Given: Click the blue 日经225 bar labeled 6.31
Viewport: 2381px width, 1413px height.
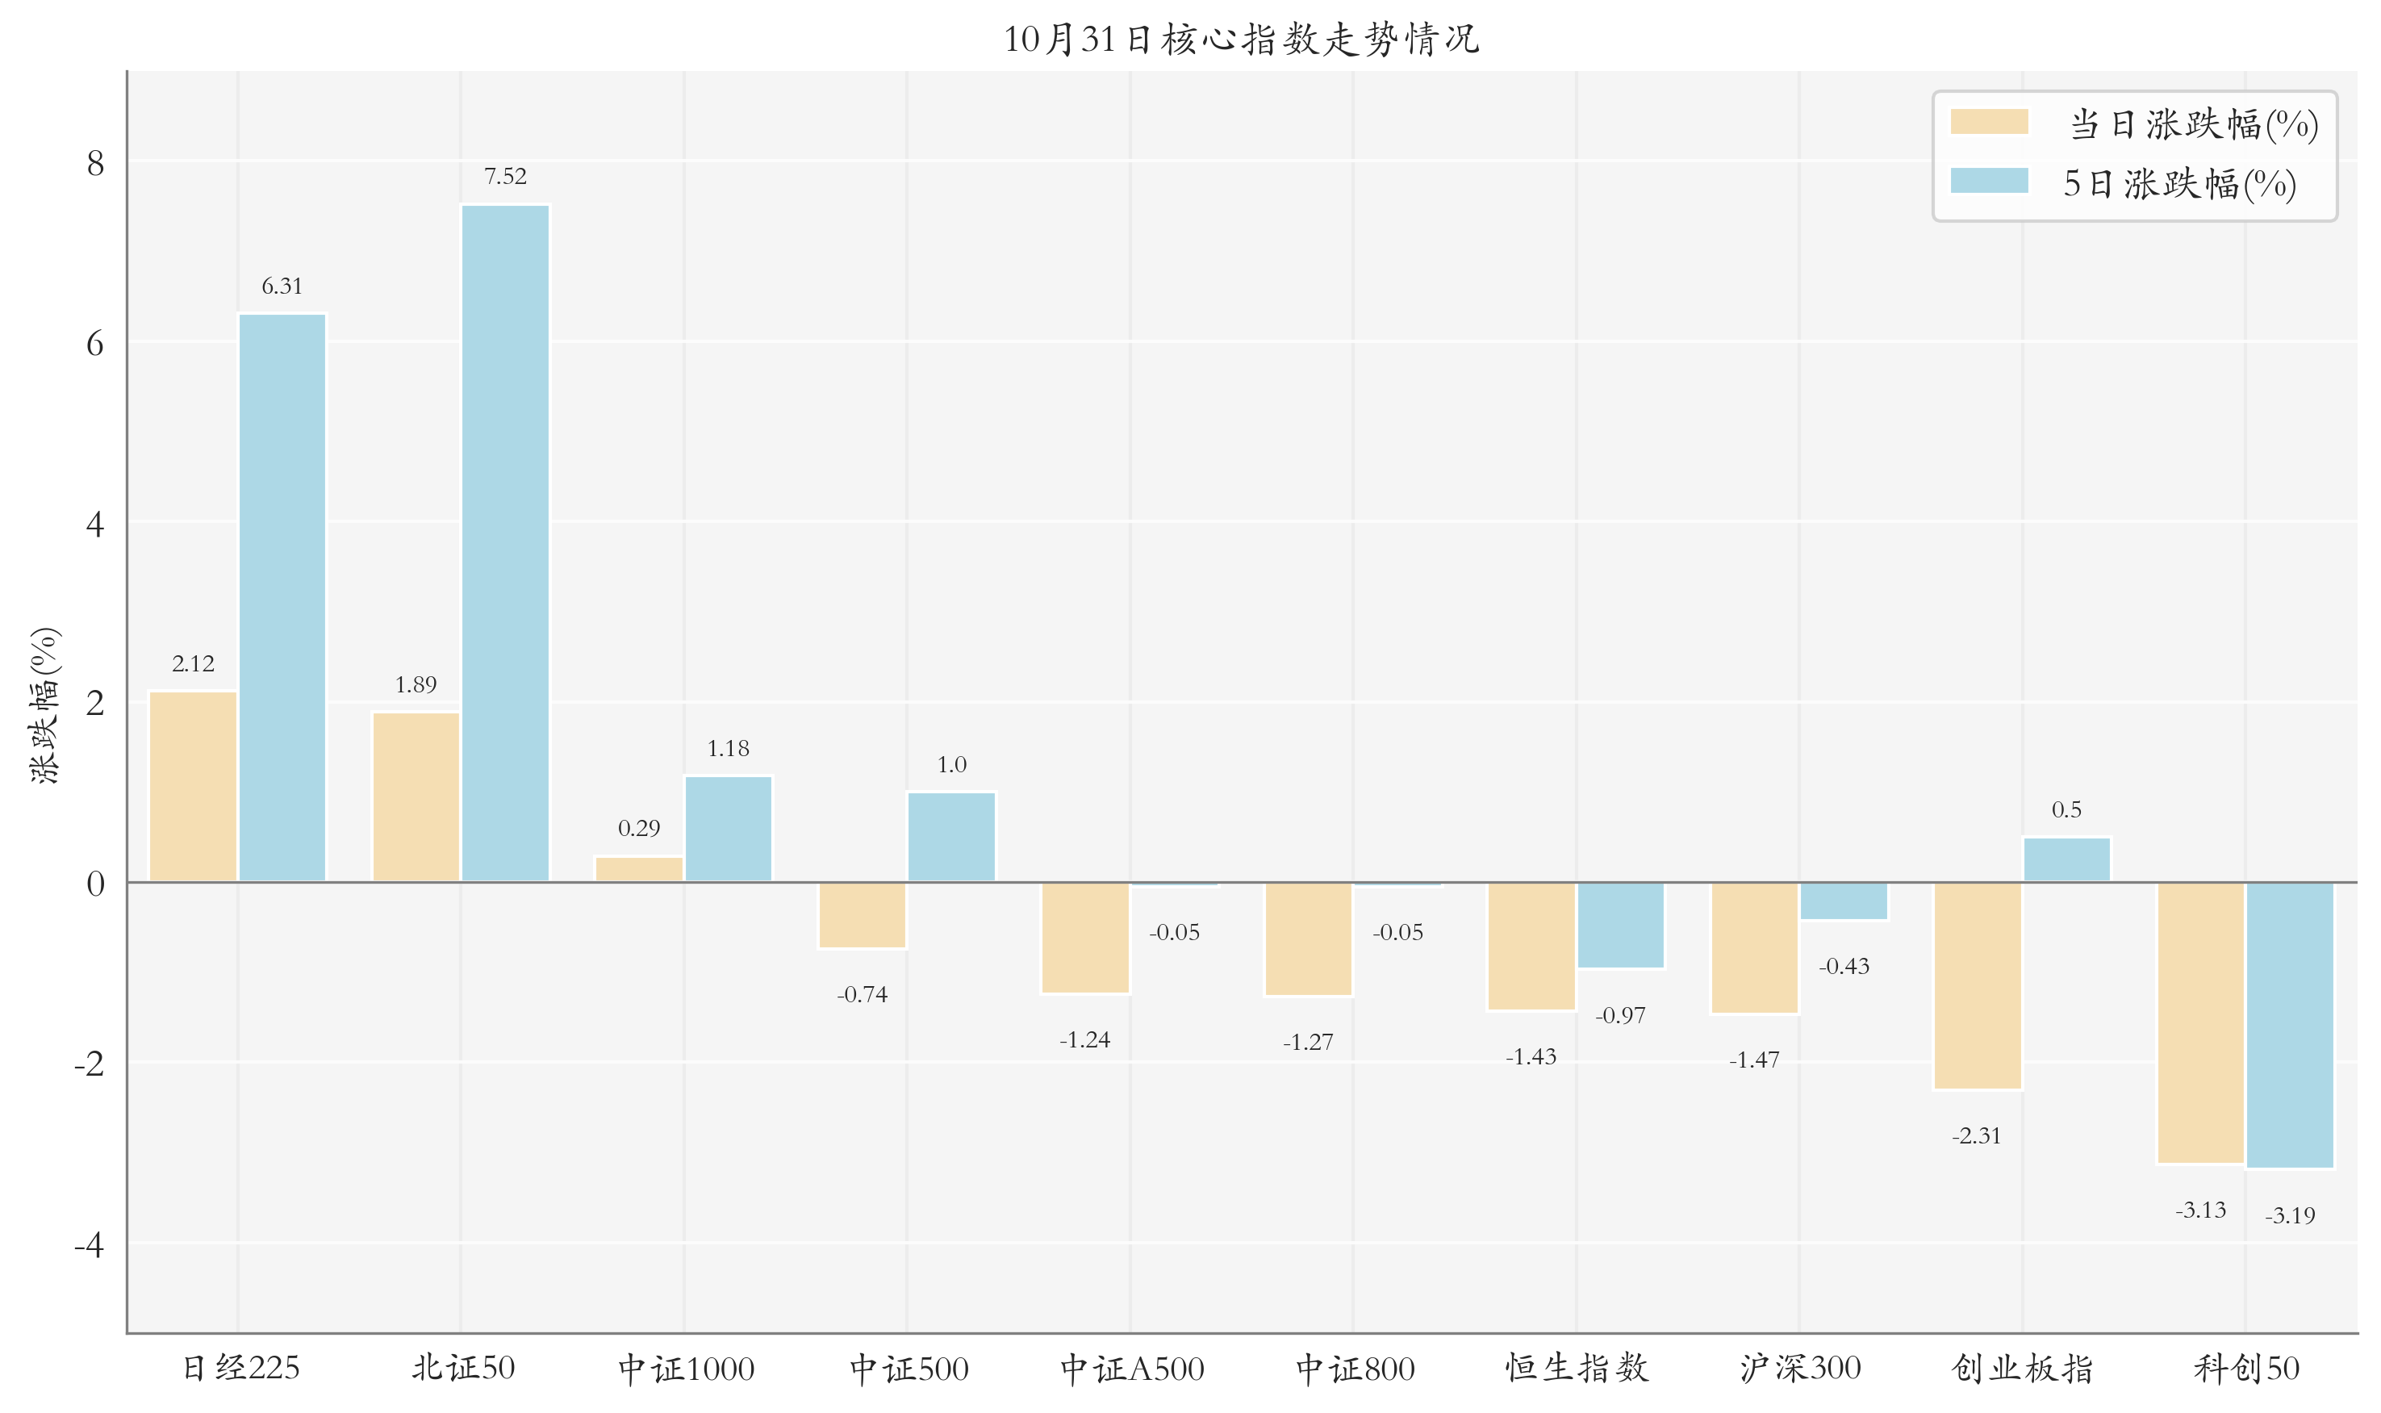Looking at the screenshot, I should 282,597.
